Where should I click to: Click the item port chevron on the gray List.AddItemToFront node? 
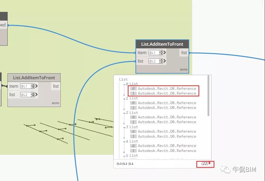[x=36, y=86]
